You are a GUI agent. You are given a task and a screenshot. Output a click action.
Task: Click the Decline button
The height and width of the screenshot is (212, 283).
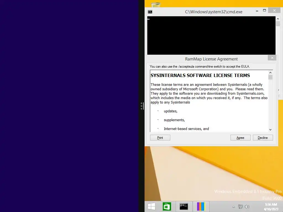(263, 138)
